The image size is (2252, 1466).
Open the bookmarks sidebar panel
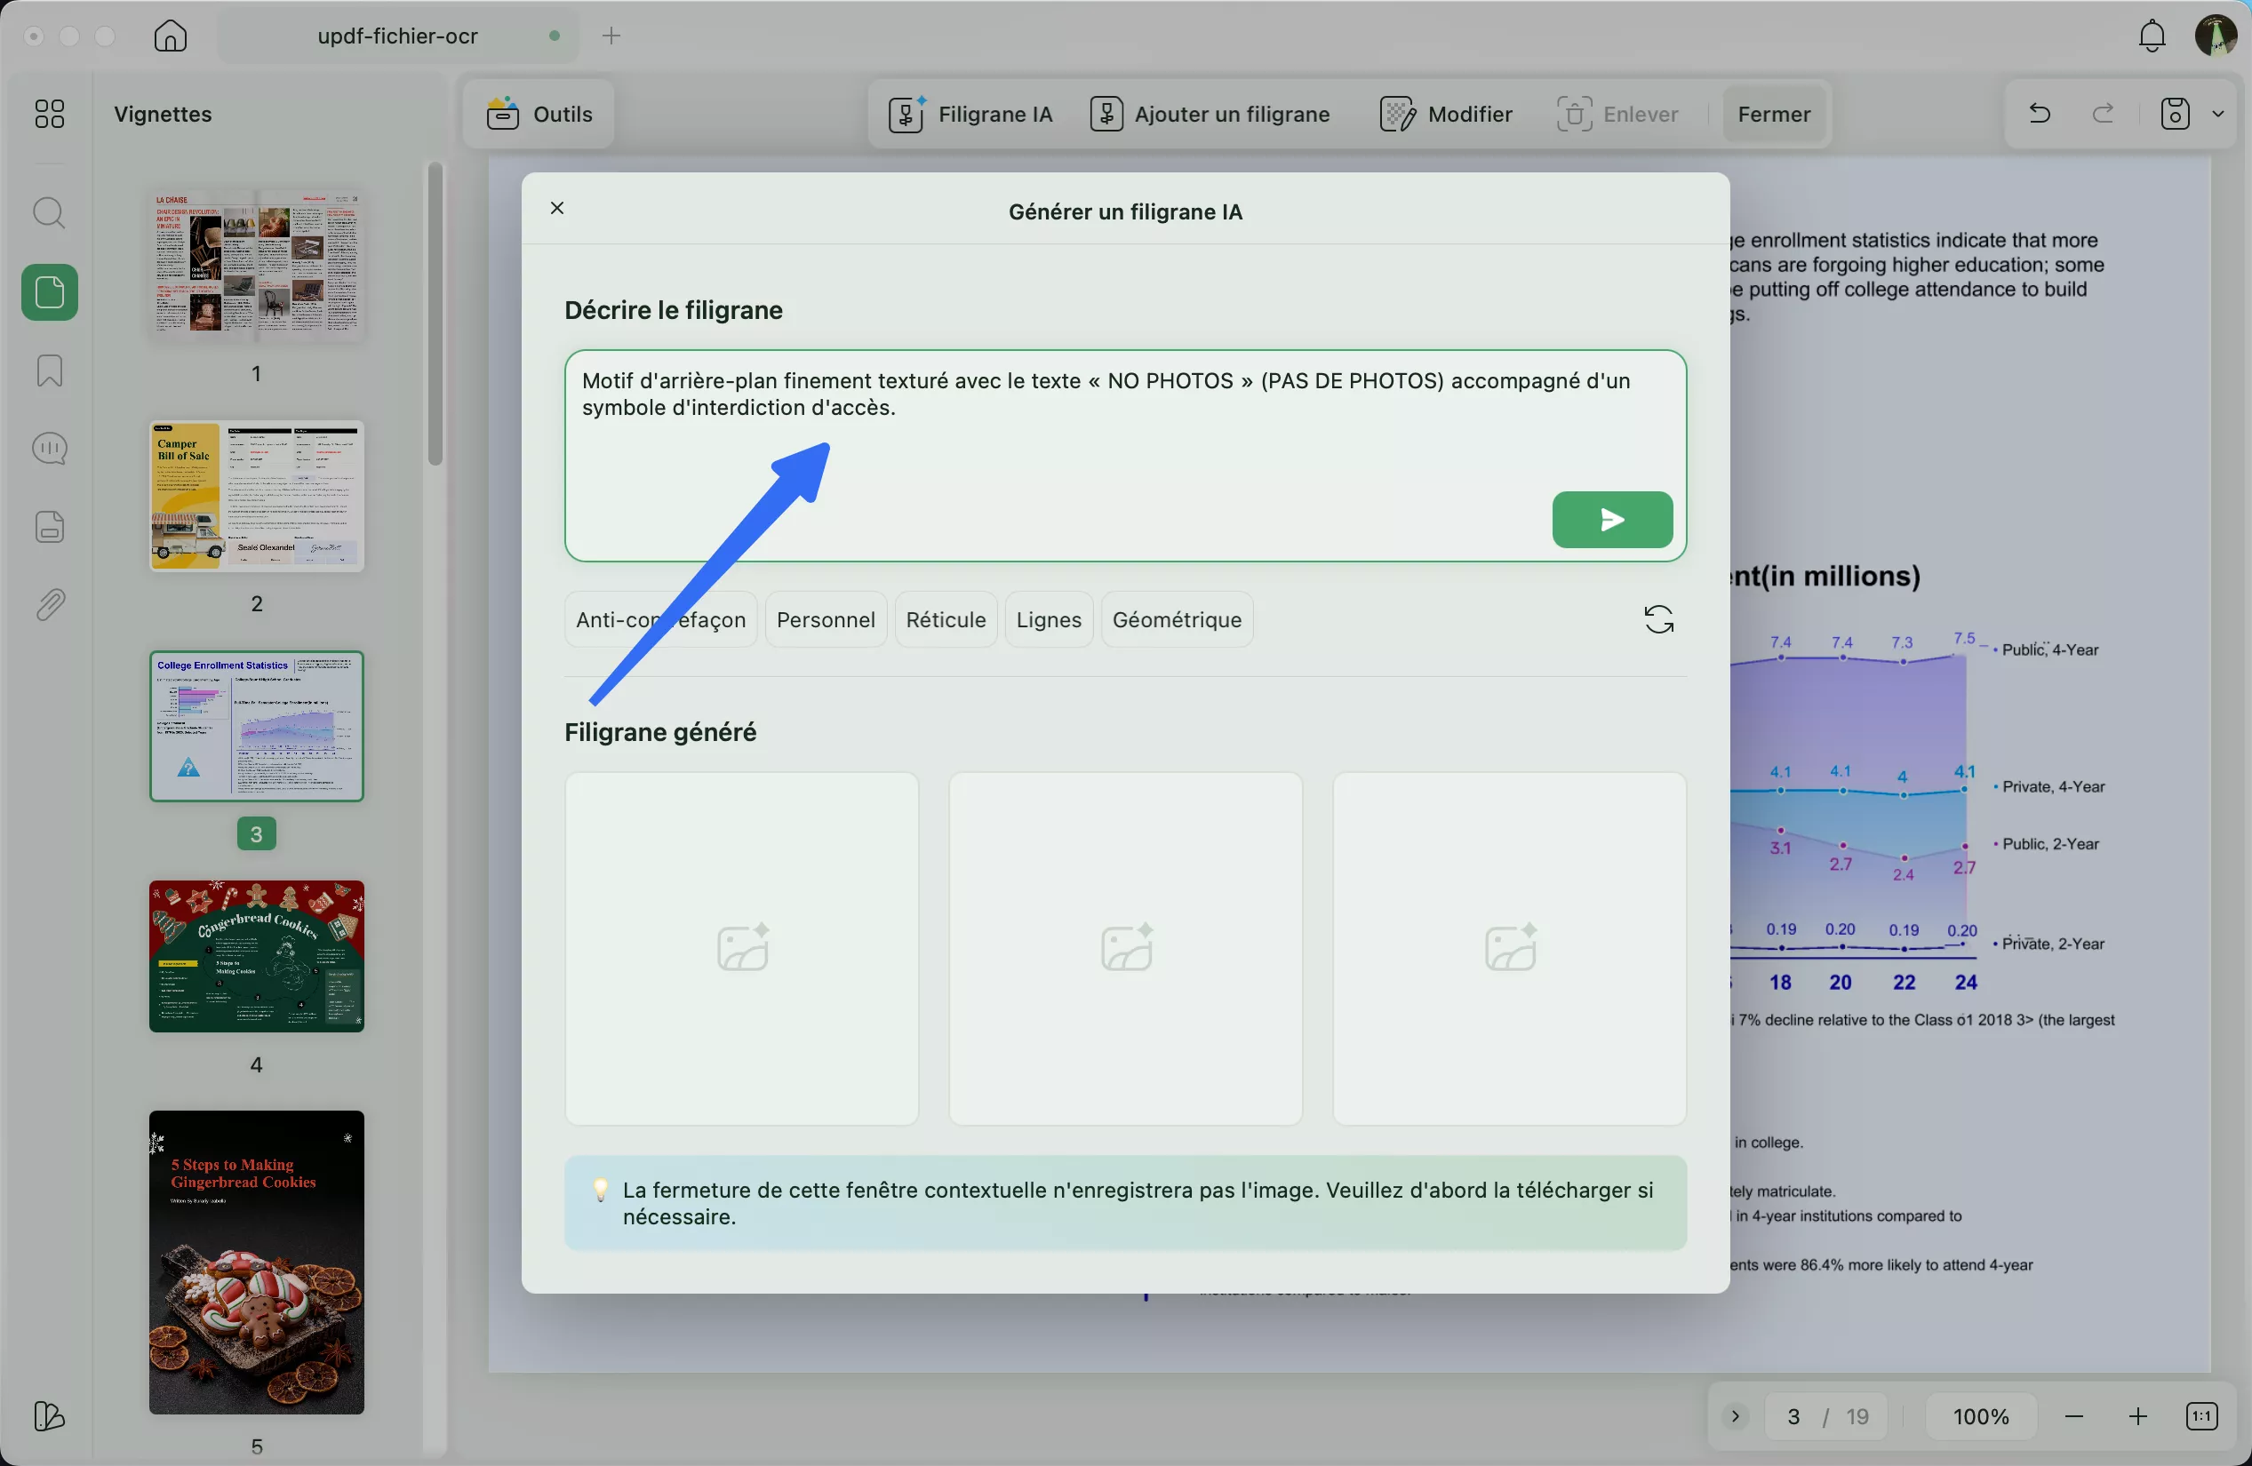pyautogui.click(x=49, y=370)
